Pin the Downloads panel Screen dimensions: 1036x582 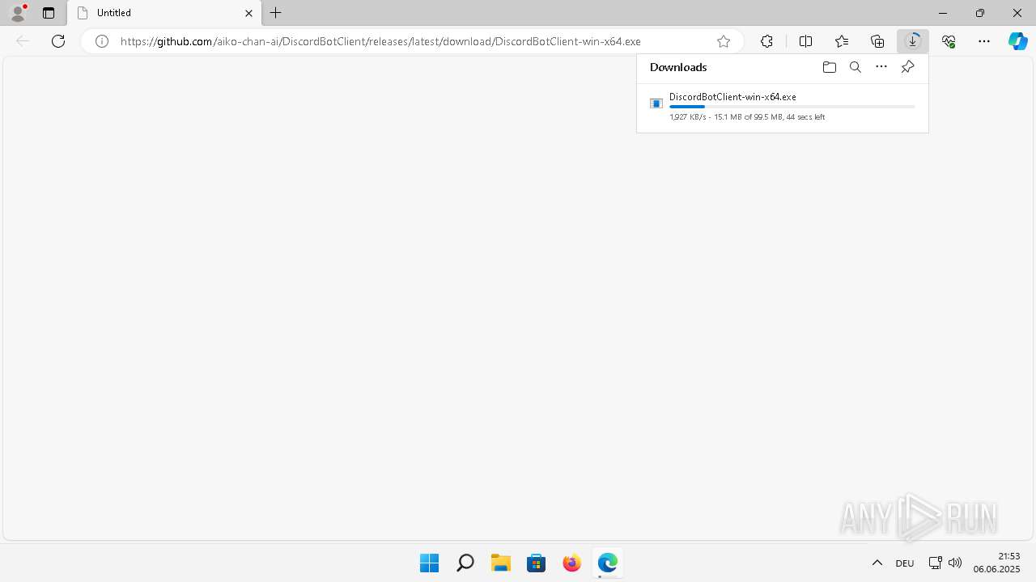[x=907, y=67]
